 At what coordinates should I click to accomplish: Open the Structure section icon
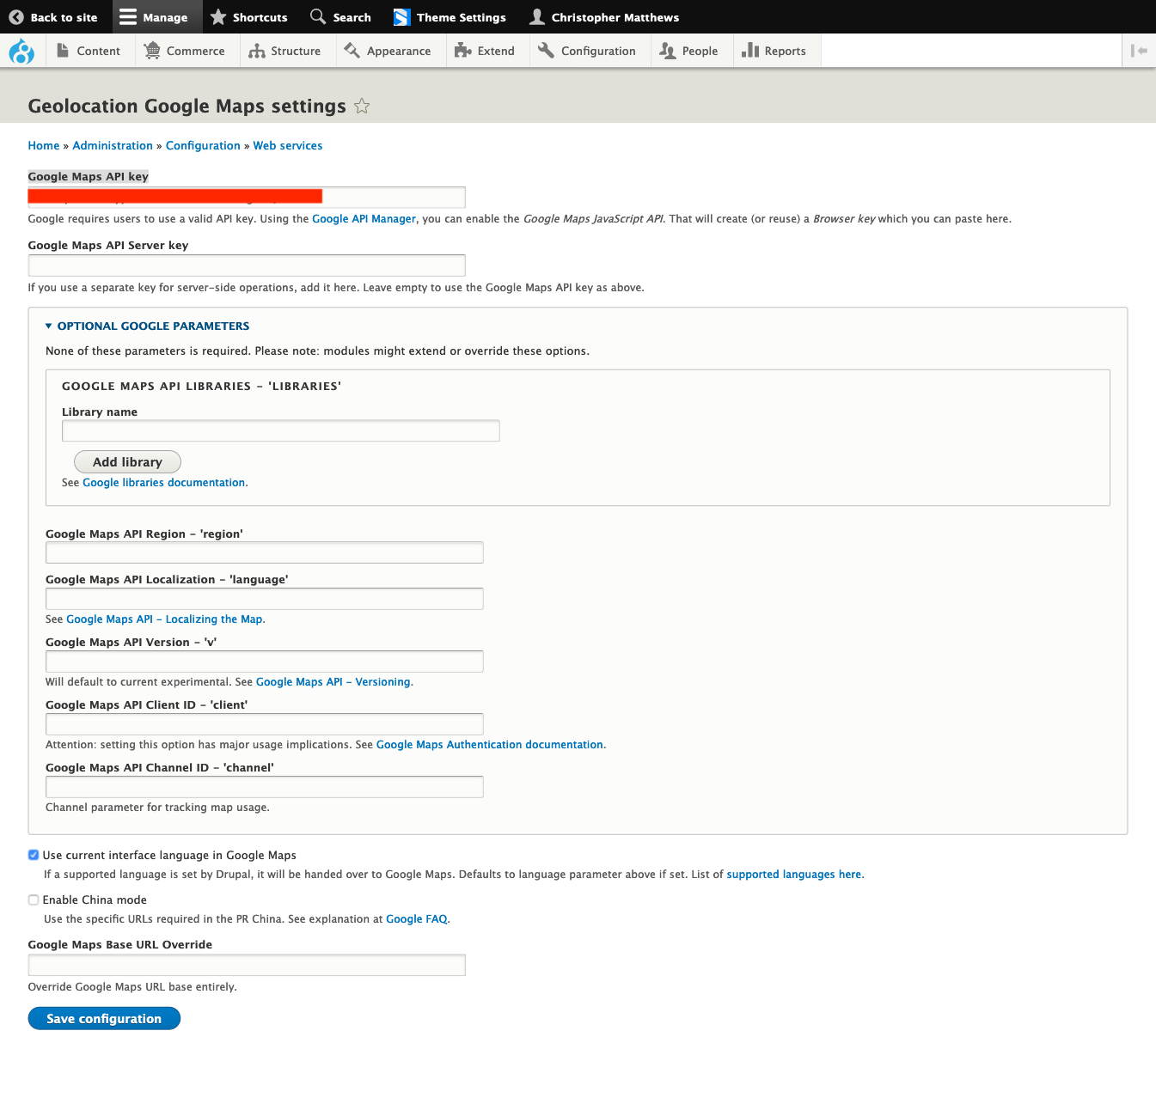tap(256, 51)
